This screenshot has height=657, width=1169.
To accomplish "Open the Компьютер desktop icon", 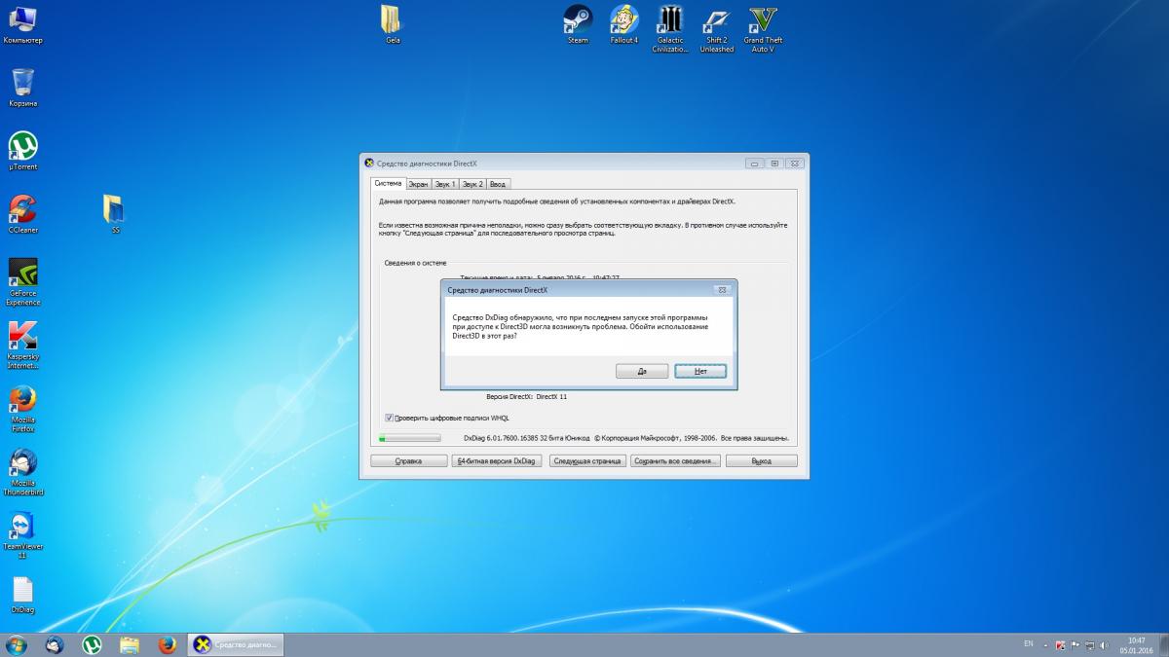I will pos(22,24).
